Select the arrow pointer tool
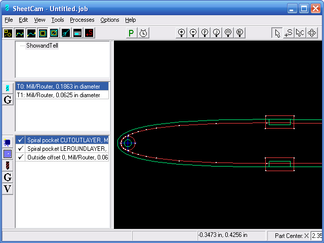Viewport: 324px width, 243px height. click(x=277, y=33)
